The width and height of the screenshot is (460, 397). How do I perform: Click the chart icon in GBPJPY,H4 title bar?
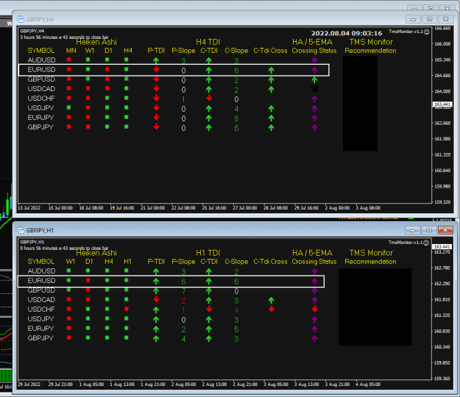pos(21,19)
